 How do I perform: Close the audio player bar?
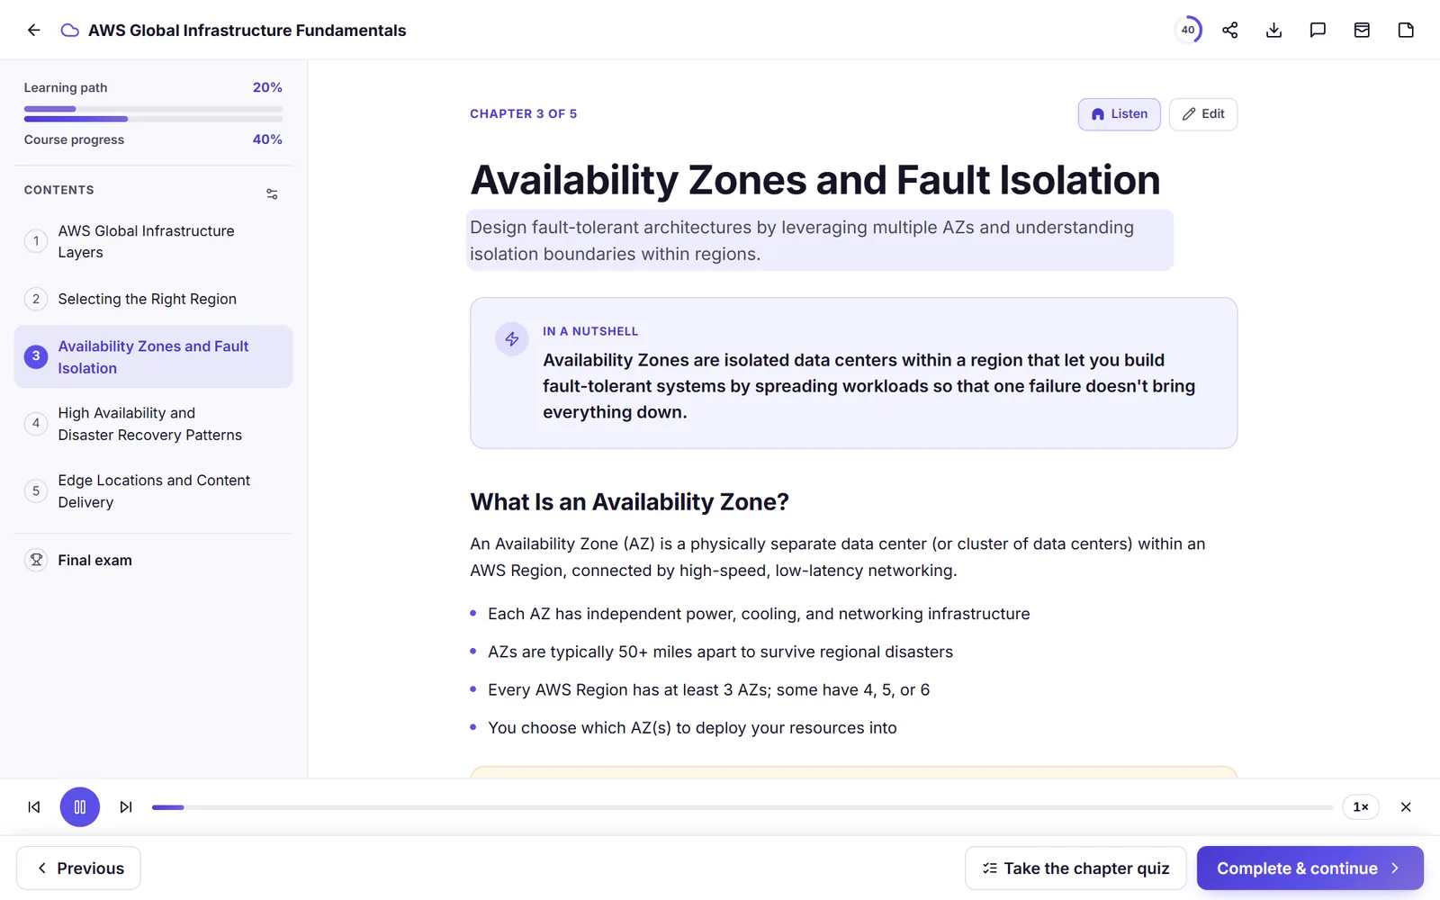(1406, 806)
